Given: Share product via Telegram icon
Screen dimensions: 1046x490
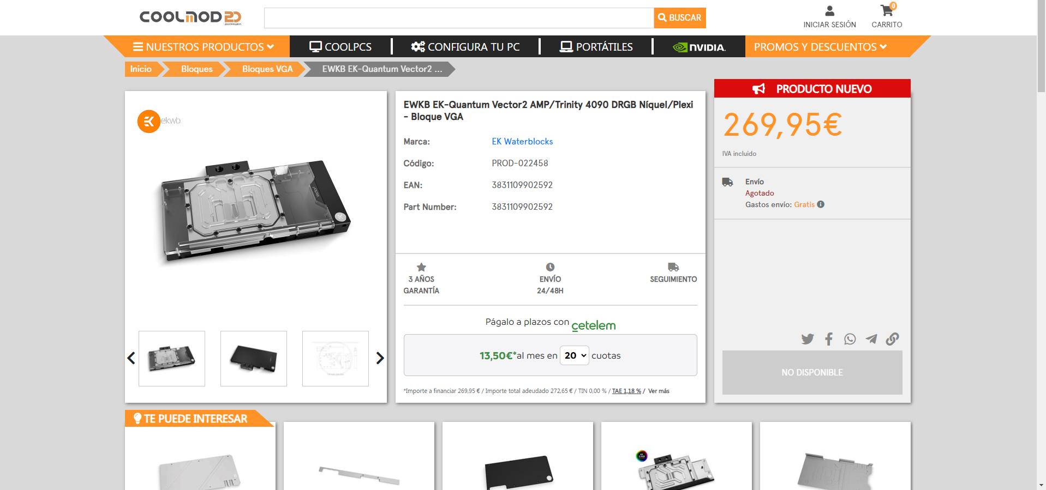Looking at the screenshot, I should click(x=871, y=339).
